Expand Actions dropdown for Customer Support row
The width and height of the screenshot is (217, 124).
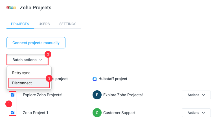(x=196, y=113)
